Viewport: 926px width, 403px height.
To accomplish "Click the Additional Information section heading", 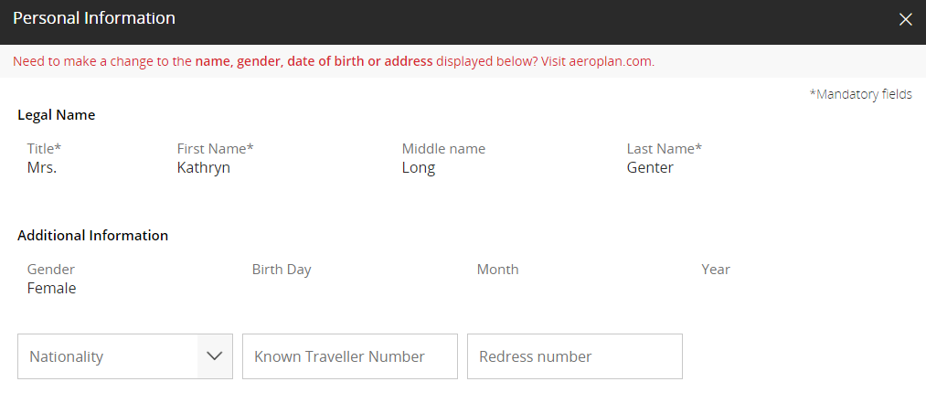I will (x=92, y=236).
